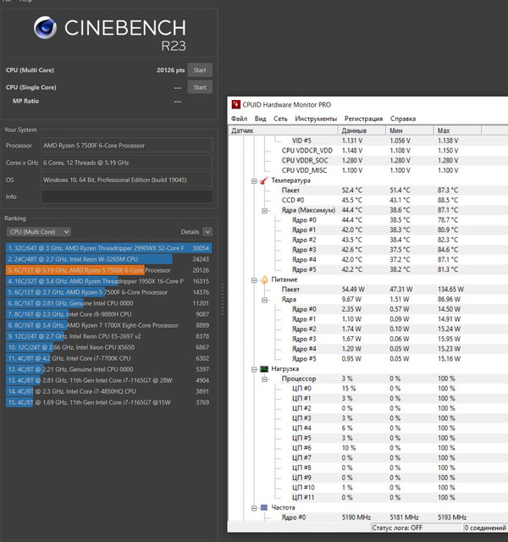The image size is (508, 542).
Task: Collapse the Процессор load node
Action: tap(264, 379)
